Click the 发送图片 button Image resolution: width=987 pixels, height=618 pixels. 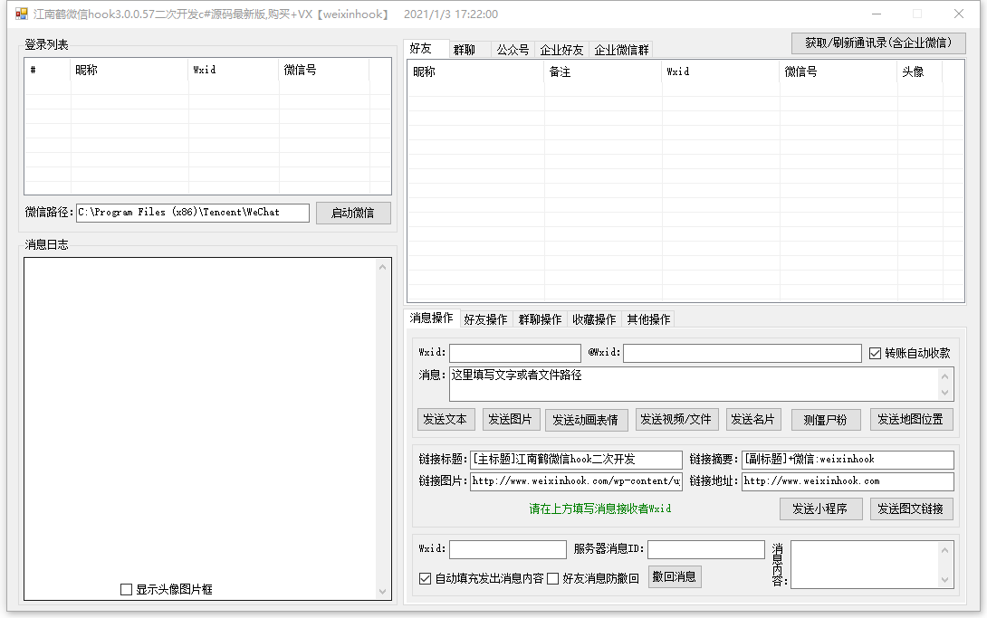pyautogui.click(x=510, y=419)
